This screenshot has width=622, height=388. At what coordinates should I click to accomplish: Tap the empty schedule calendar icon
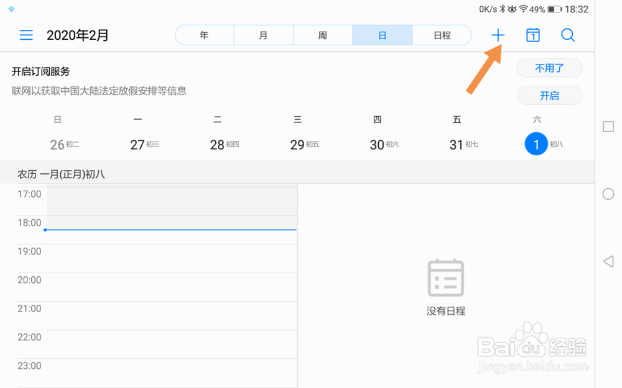pos(446,277)
